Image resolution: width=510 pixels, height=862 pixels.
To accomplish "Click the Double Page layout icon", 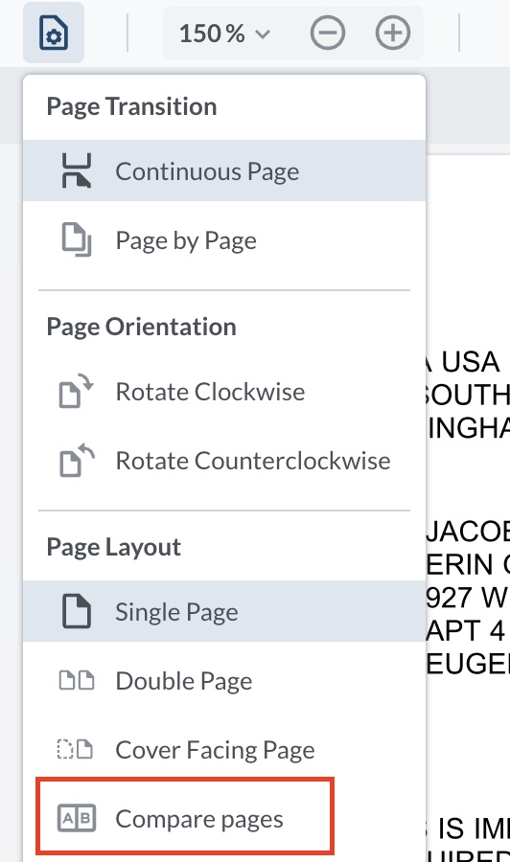I will point(77,681).
